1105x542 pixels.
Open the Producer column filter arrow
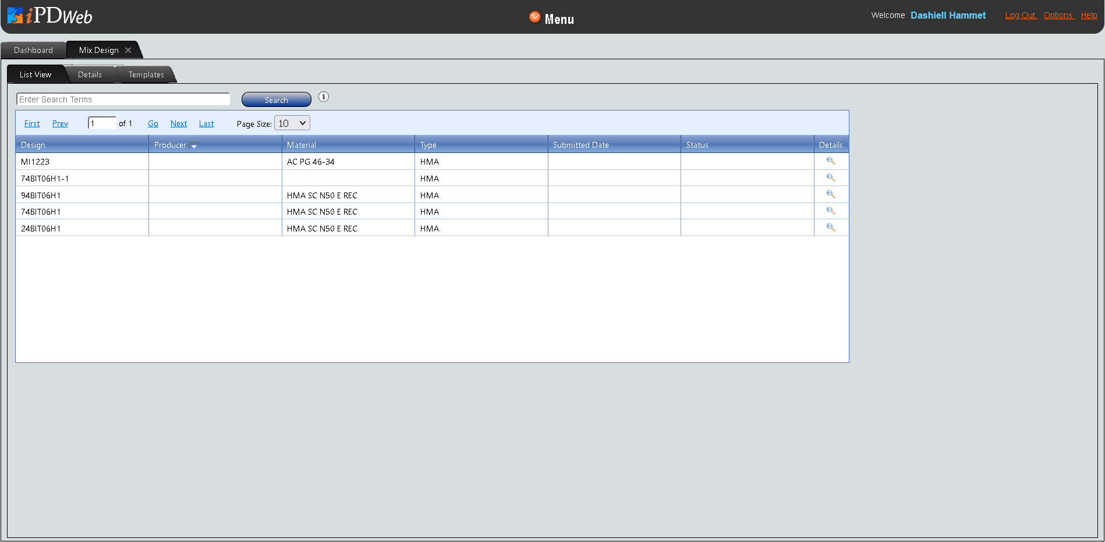tap(194, 145)
